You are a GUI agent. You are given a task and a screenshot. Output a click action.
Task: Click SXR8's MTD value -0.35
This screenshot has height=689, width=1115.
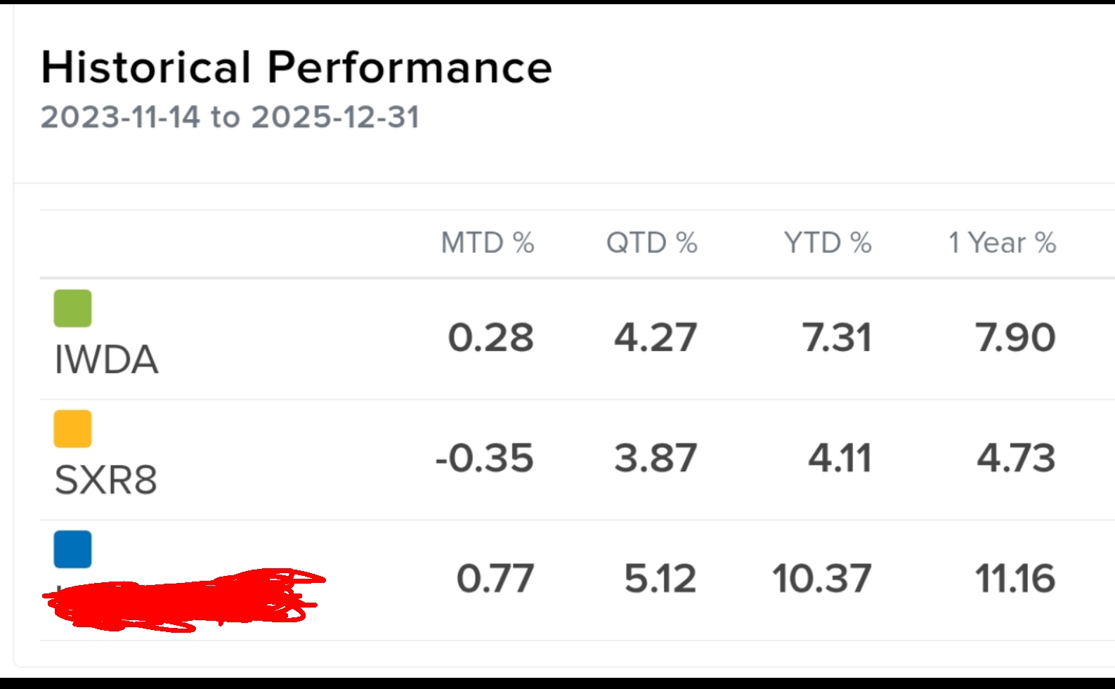pyautogui.click(x=484, y=458)
